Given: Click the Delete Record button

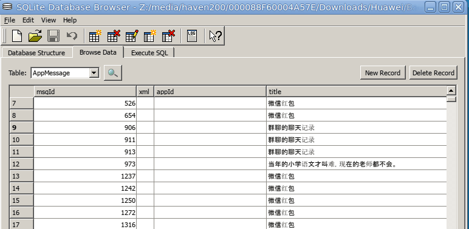Looking at the screenshot, I should 433,73.
